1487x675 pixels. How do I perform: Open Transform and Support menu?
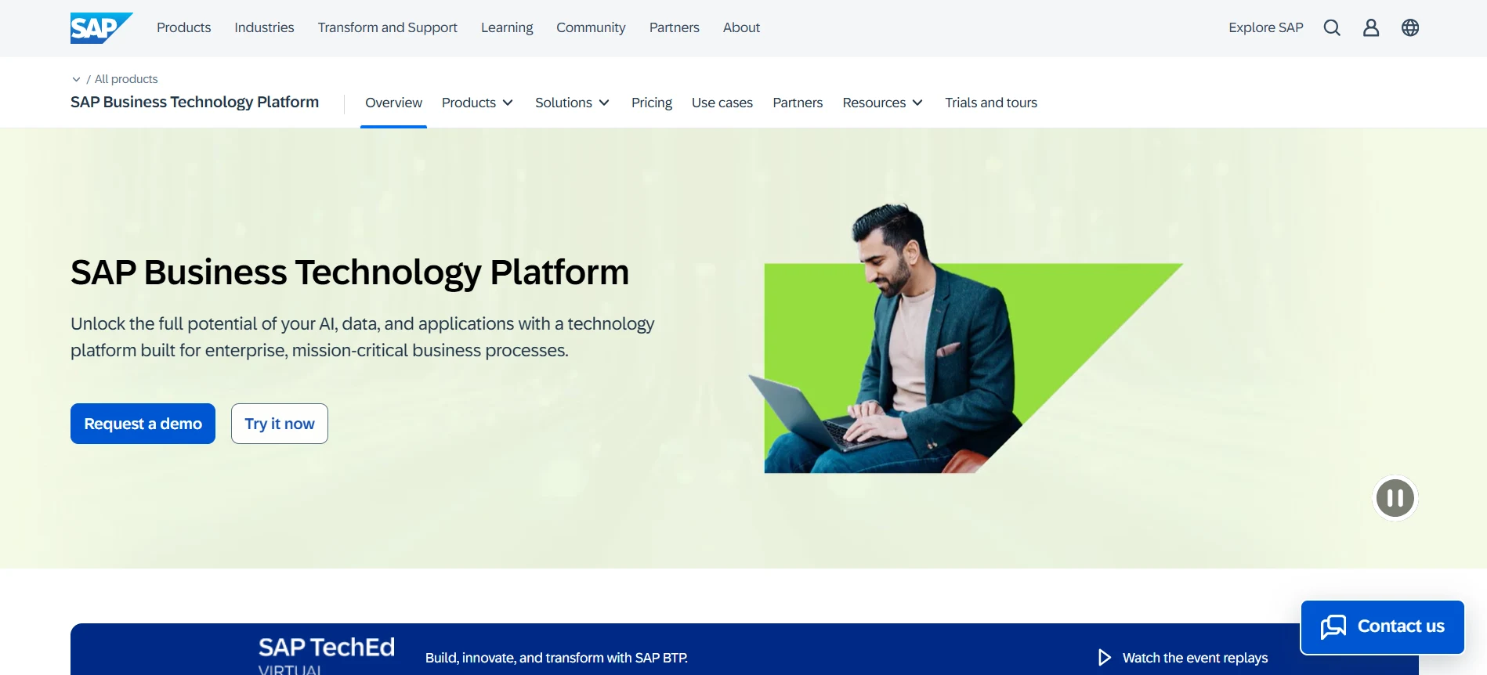[388, 27]
